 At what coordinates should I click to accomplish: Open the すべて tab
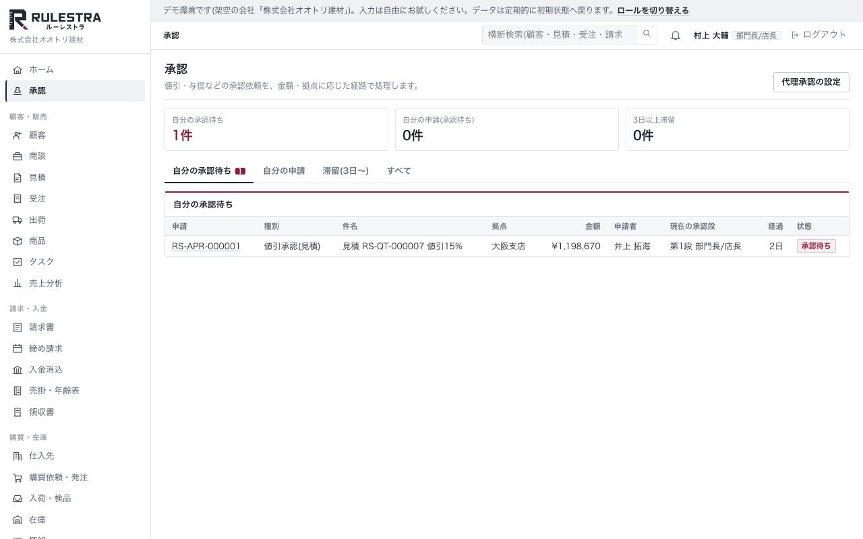(x=398, y=171)
